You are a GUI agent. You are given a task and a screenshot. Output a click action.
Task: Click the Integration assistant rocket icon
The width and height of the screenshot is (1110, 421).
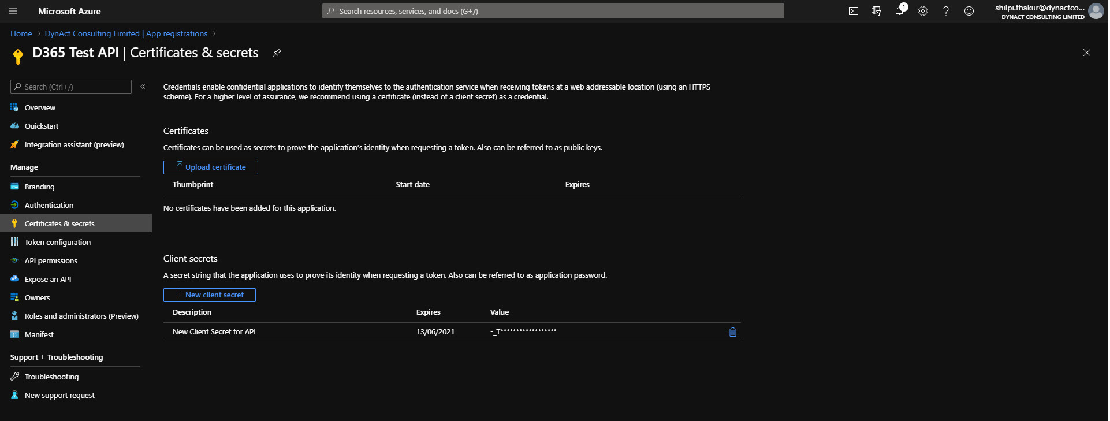(14, 144)
